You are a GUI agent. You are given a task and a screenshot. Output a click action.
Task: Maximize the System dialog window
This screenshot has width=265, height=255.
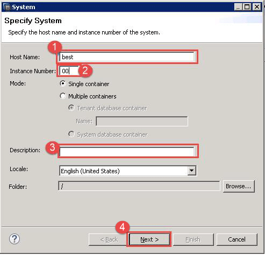pos(247,7)
